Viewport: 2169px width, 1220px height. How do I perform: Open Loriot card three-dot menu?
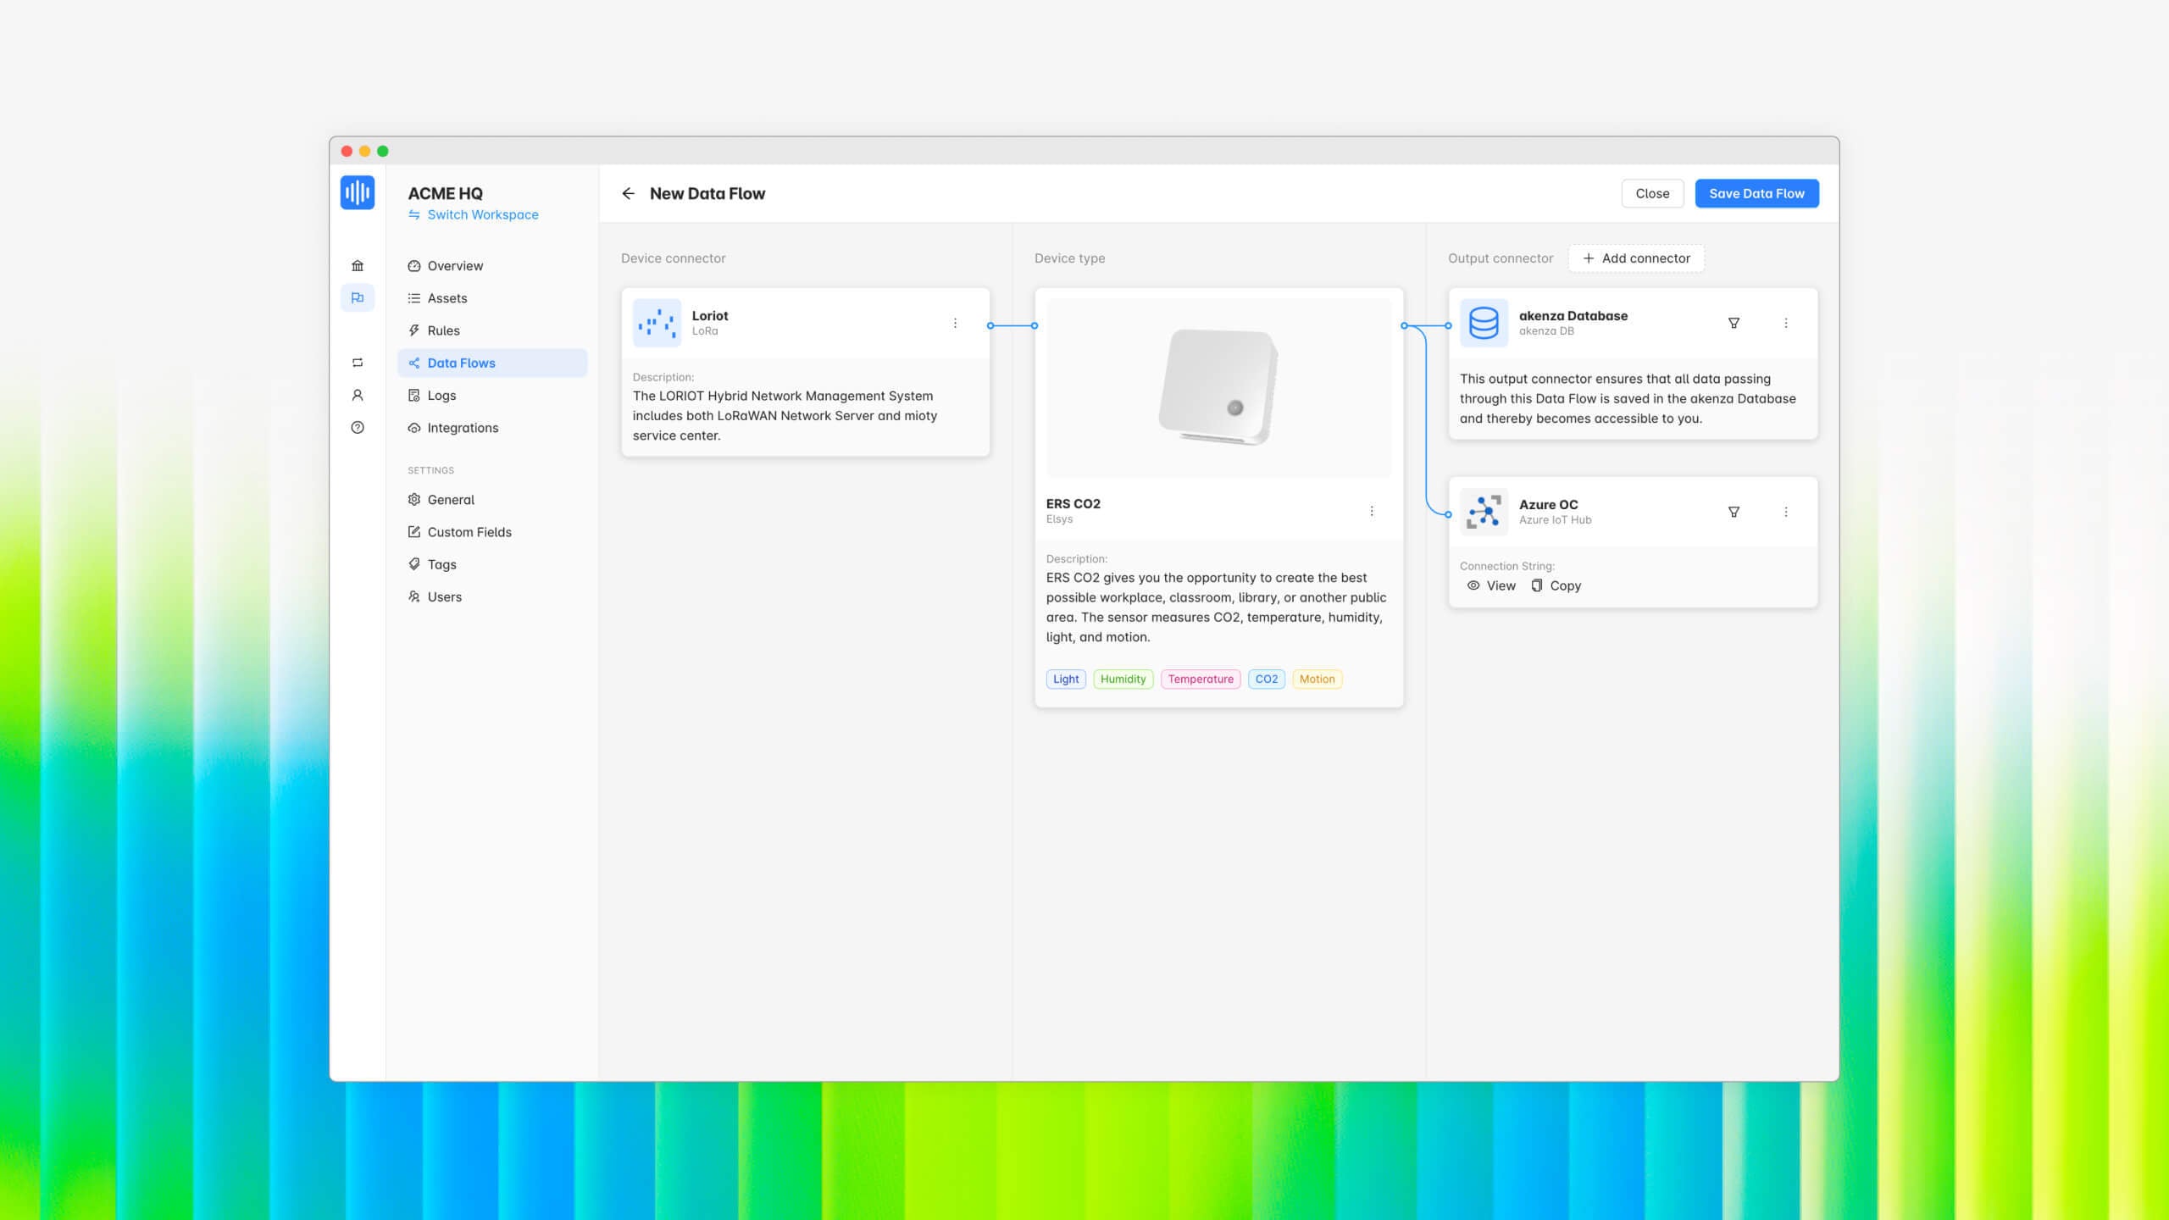click(x=955, y=323)
